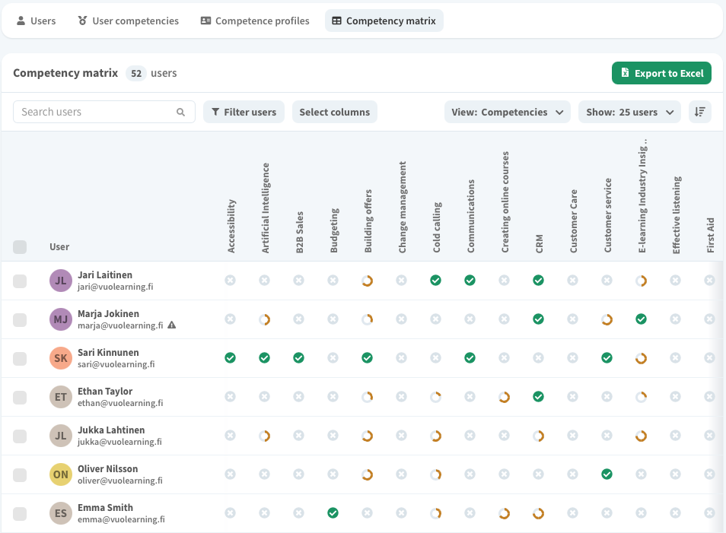Viewport: 726px width, 533px height.
Task: Click Emma Smith's completed Budgeting checkmark
Action: (x=333, y=513)
